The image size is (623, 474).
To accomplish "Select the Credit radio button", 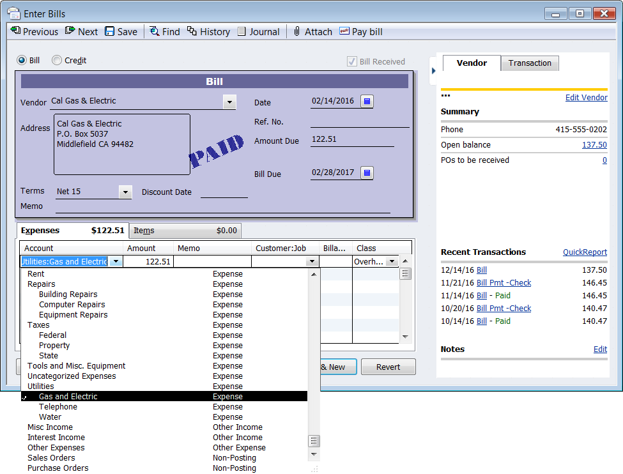I will 57,61.
